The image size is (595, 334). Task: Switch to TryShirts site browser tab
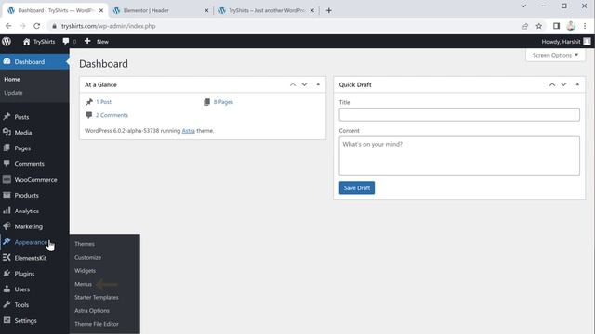267,10
